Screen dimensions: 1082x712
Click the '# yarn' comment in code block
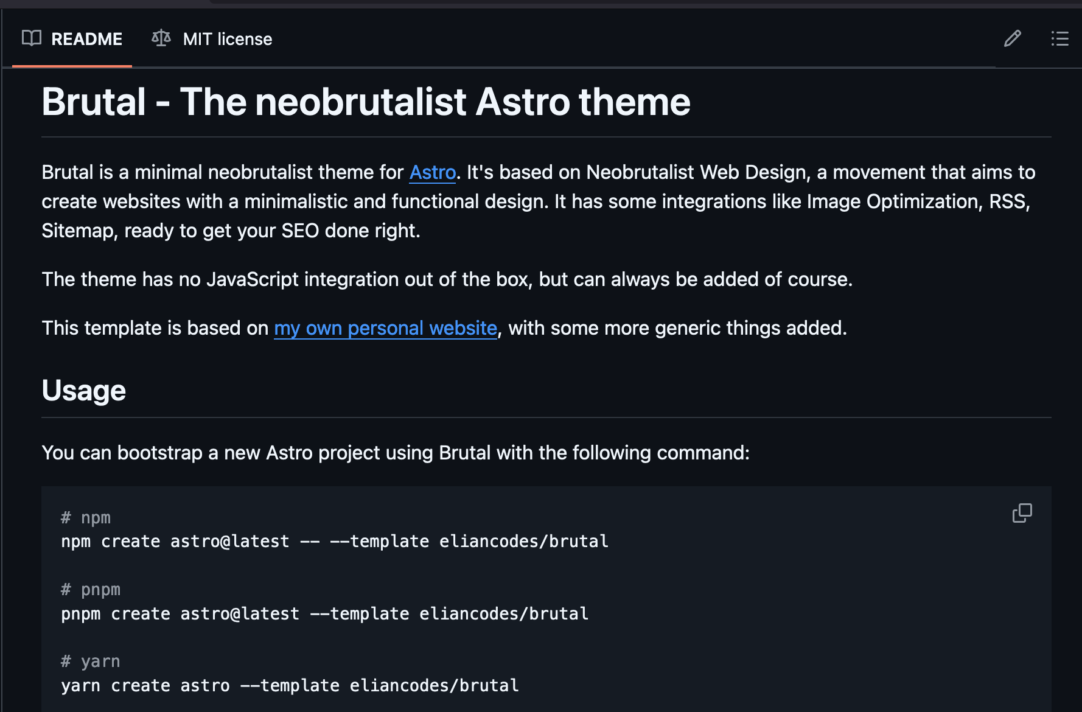click(91, 661)
